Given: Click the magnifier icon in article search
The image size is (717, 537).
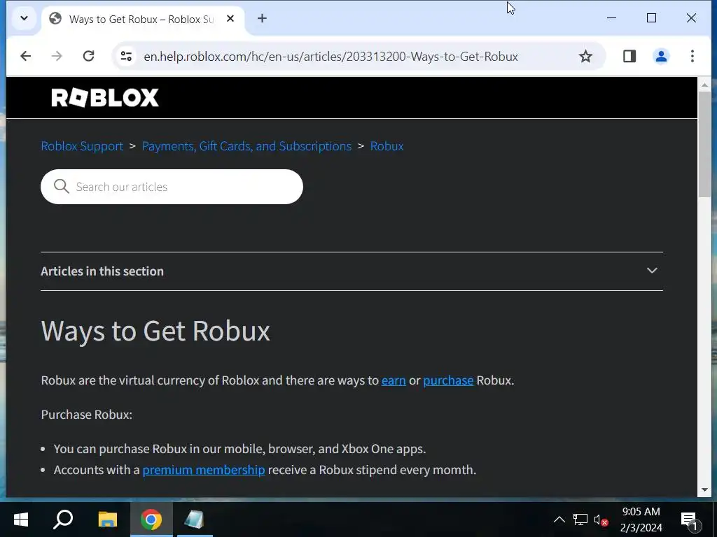Looking at the screenshot, I should tap(62, 186).
